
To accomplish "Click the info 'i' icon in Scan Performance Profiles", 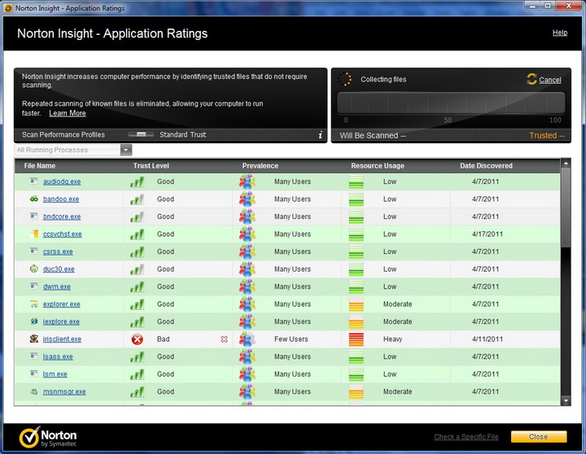I will pyautogui.click(x=321, y=135).
